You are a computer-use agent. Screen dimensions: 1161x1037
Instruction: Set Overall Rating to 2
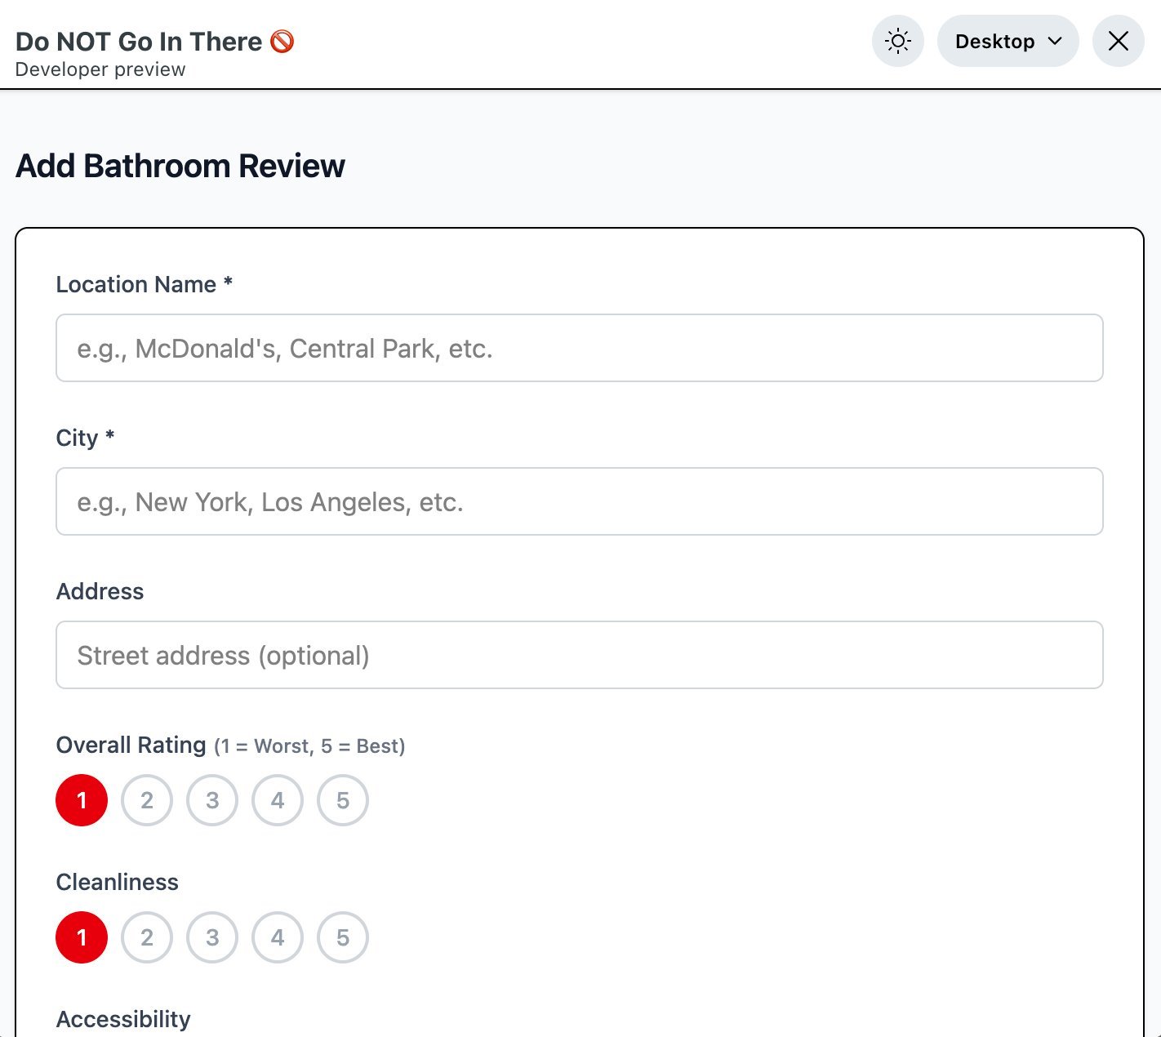coord(147,800)
